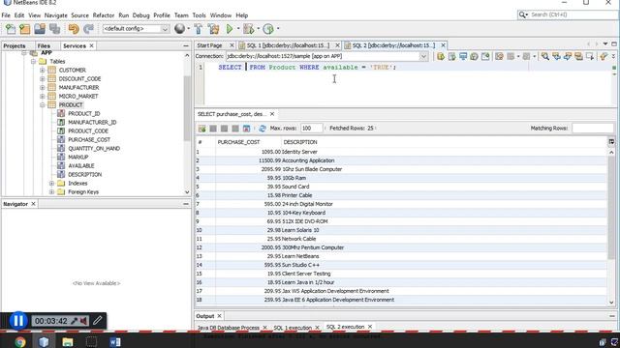Click Refresh Records icon in results toolbar
Image resolution: width=620 pixels, height=348 pixels.
tap(263, 129)
